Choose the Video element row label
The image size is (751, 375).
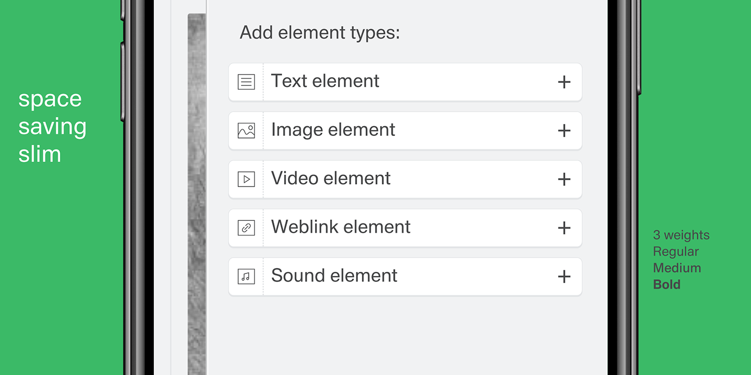tap(331, 178)
